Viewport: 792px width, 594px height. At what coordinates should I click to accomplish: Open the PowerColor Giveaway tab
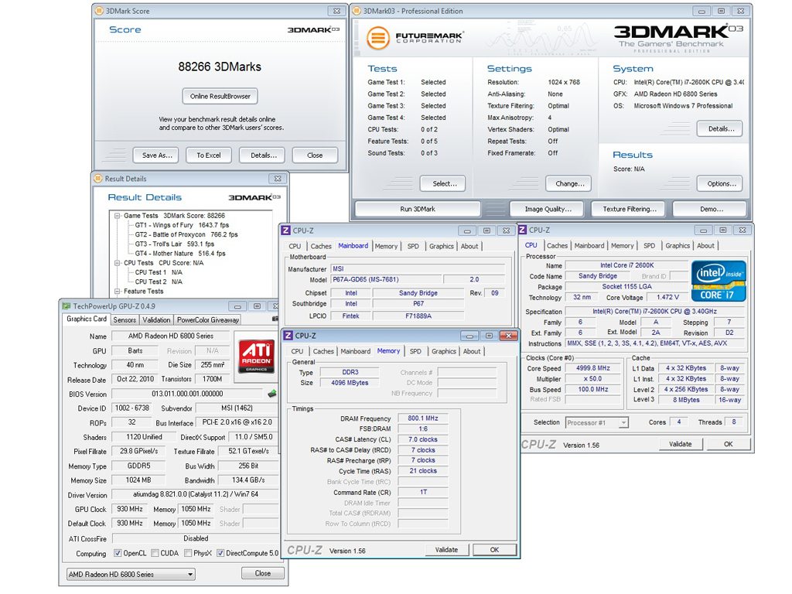pos(207,319)
